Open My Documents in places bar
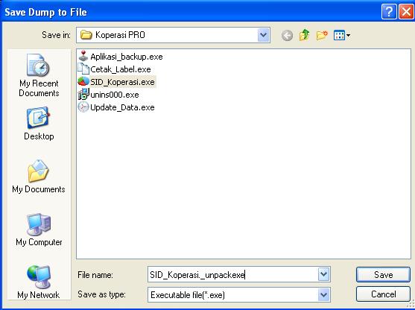This screenshot has width=415, height=310. point(39,177)
